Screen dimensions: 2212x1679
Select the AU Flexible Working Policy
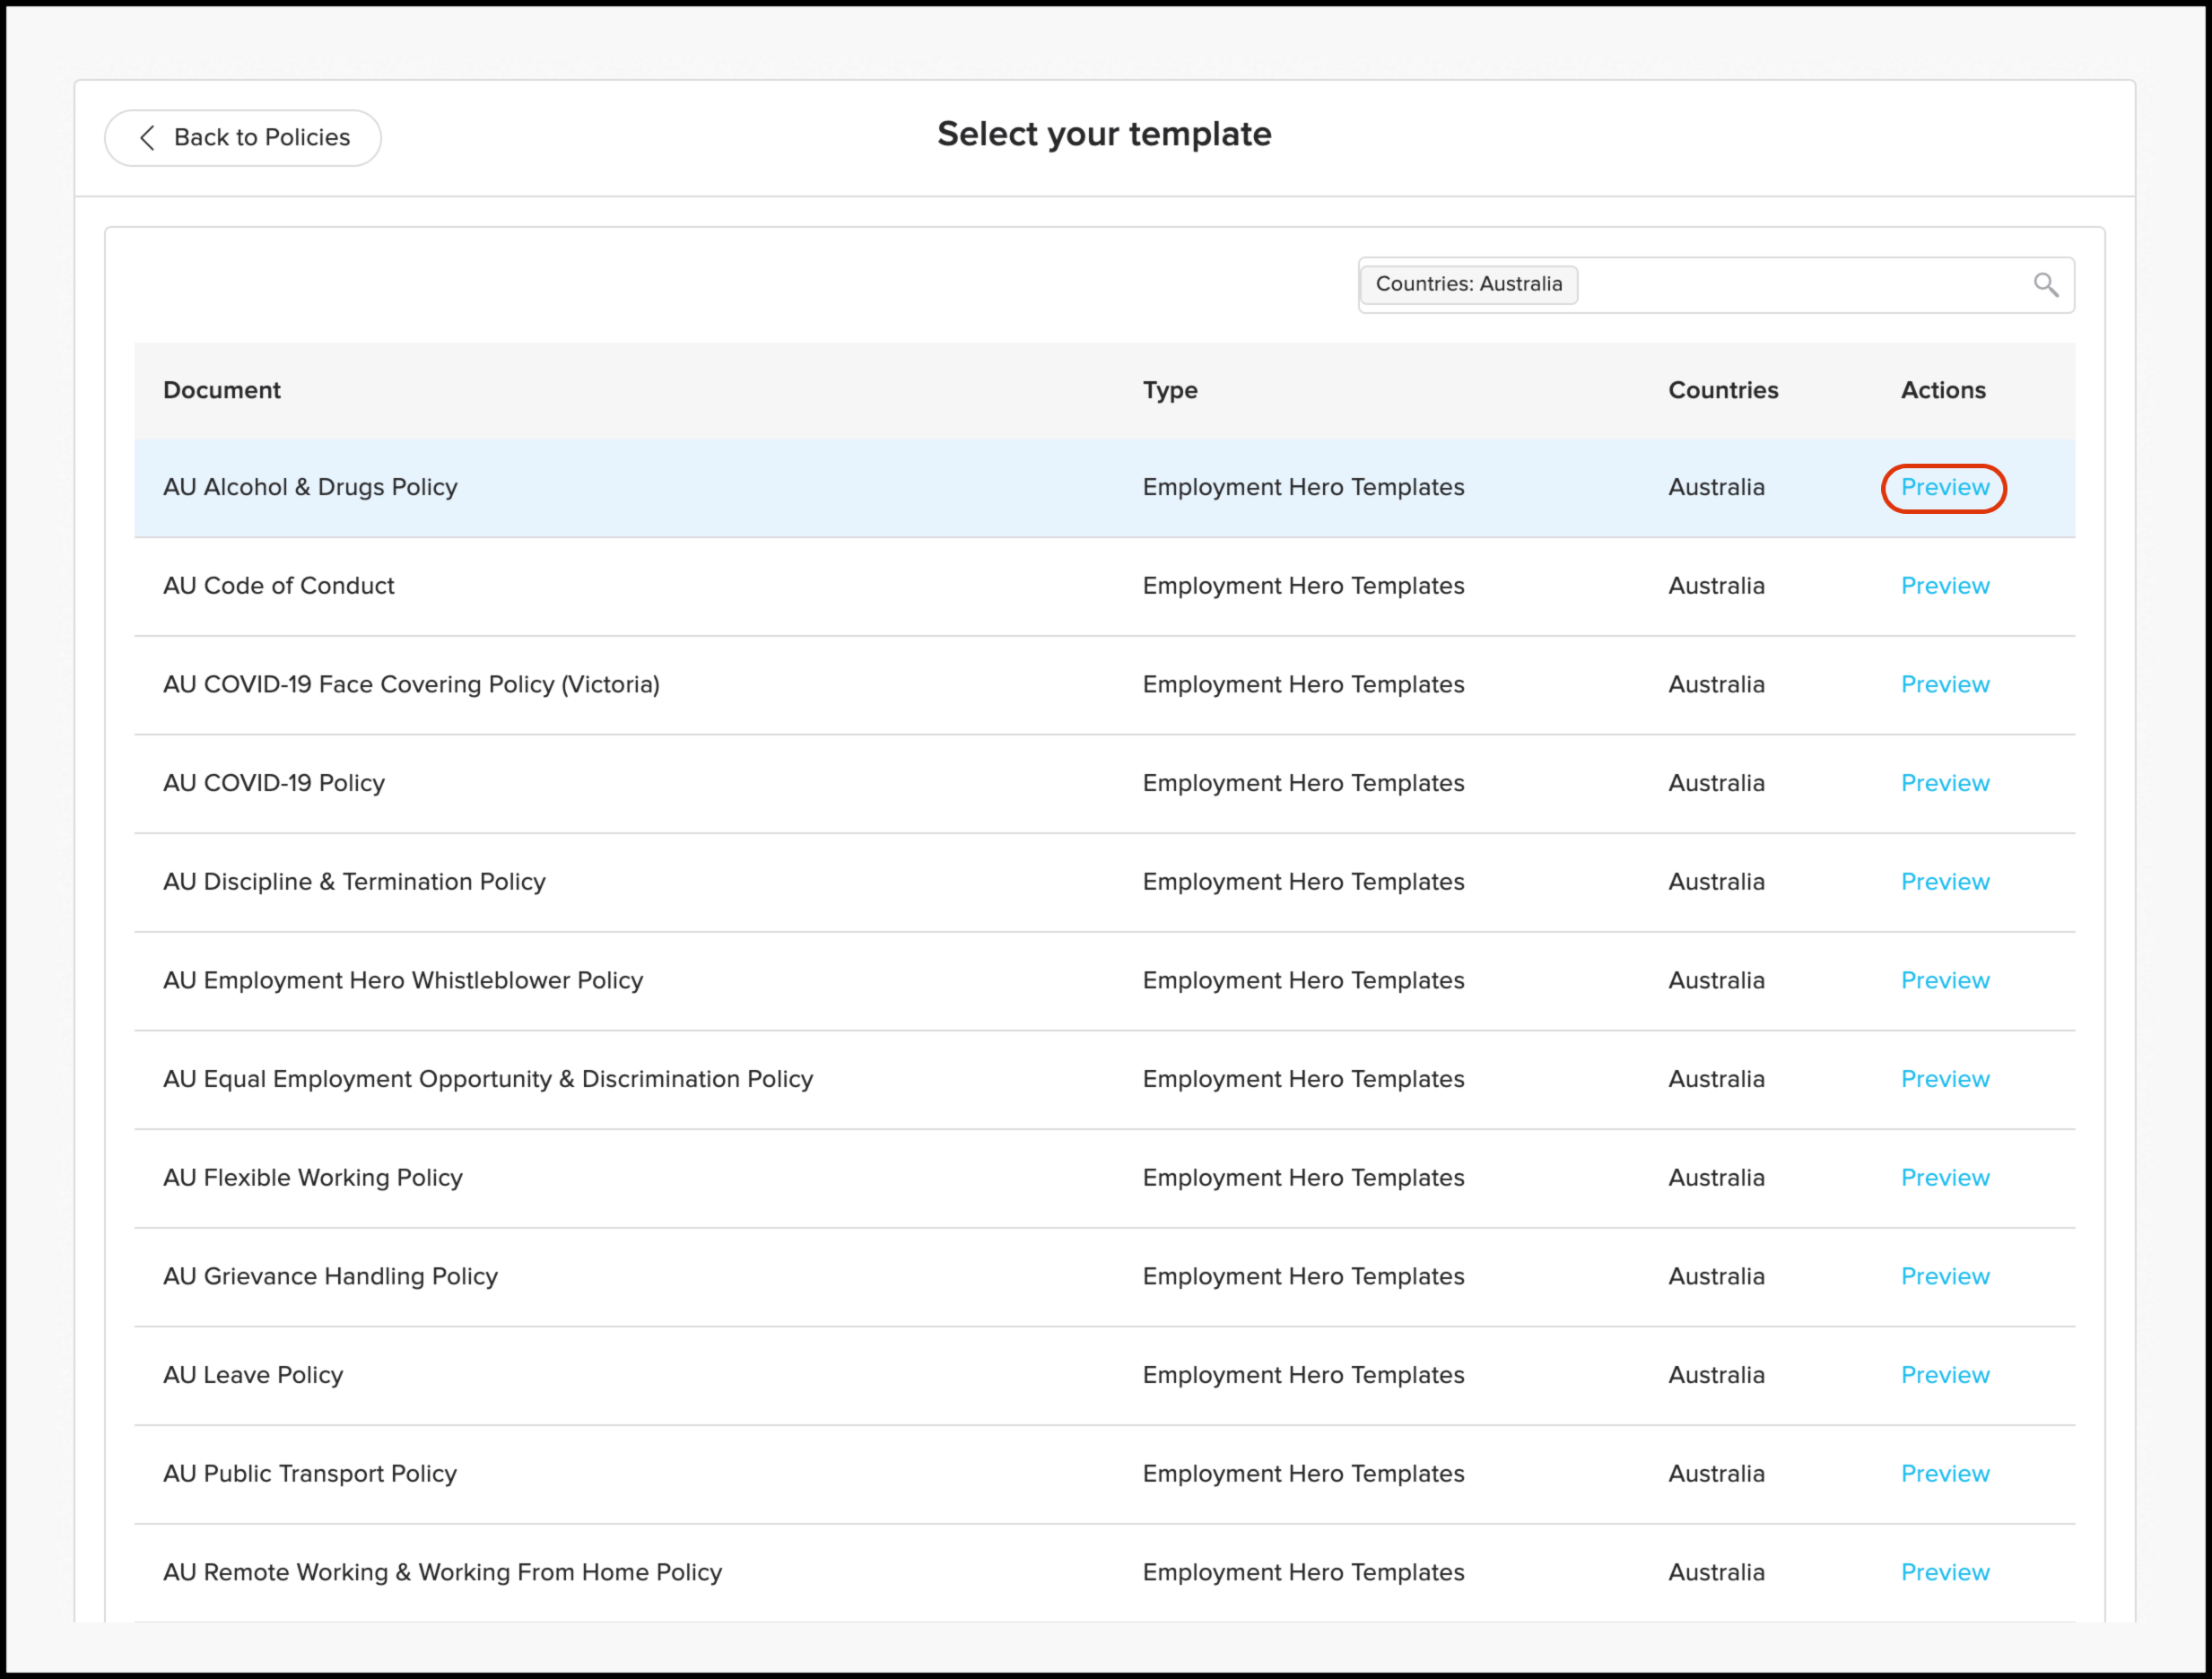tap(312, 1178)
